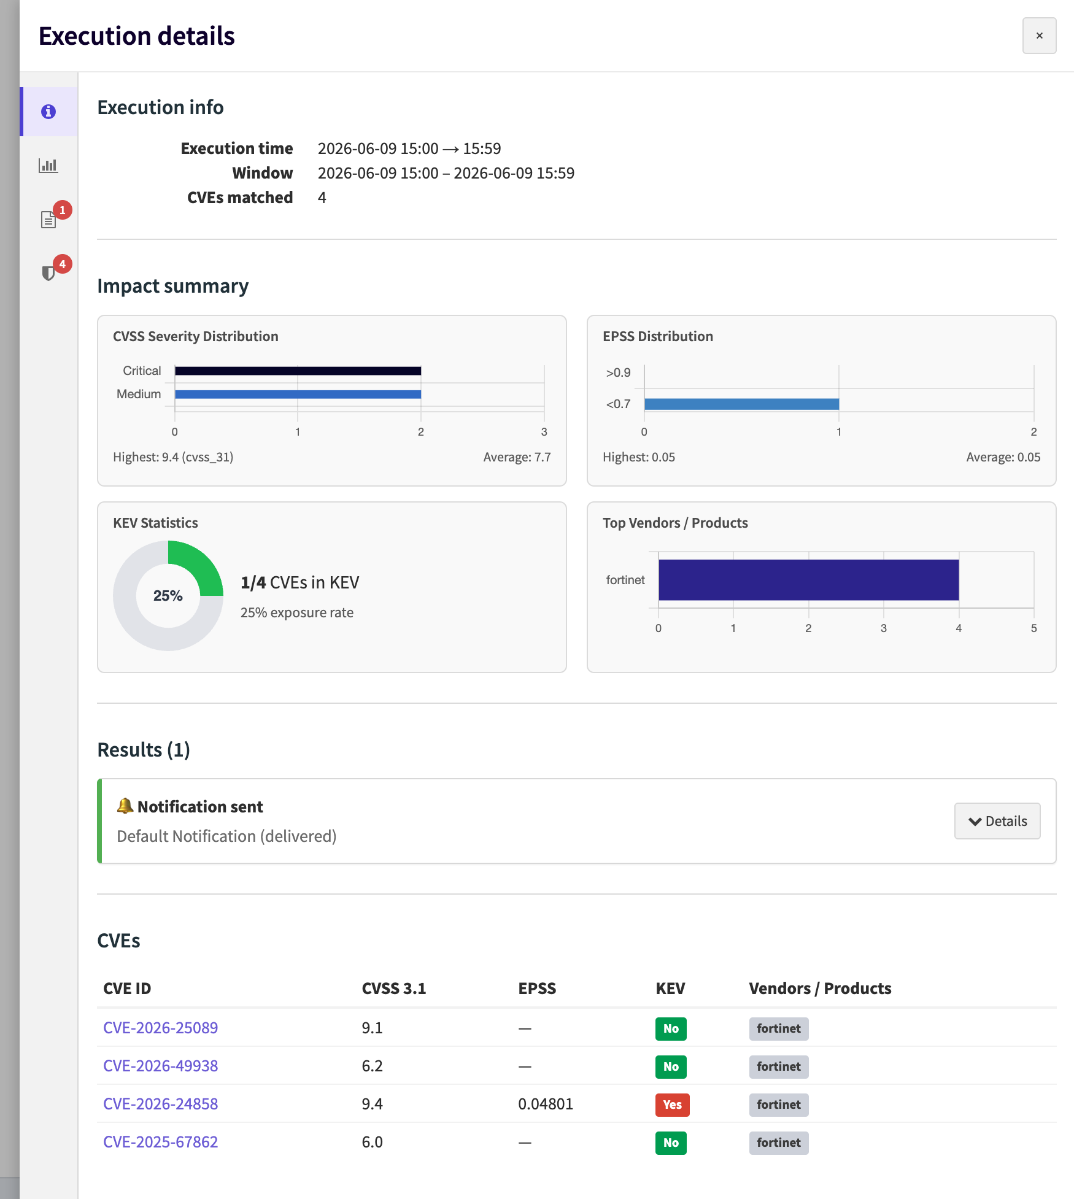The width and height of the screenshot is (1074, 1199).
Task: Click the Results (1) heading
Action: 144,750
